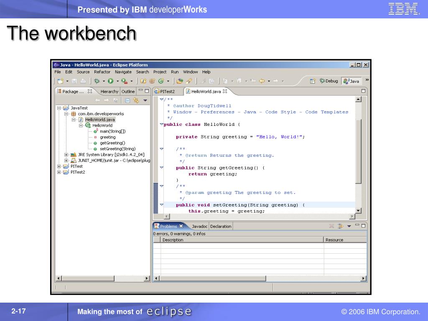Click the editor vertical scrollbar thumb
This screenshot has height=321, width=428.
358,151
